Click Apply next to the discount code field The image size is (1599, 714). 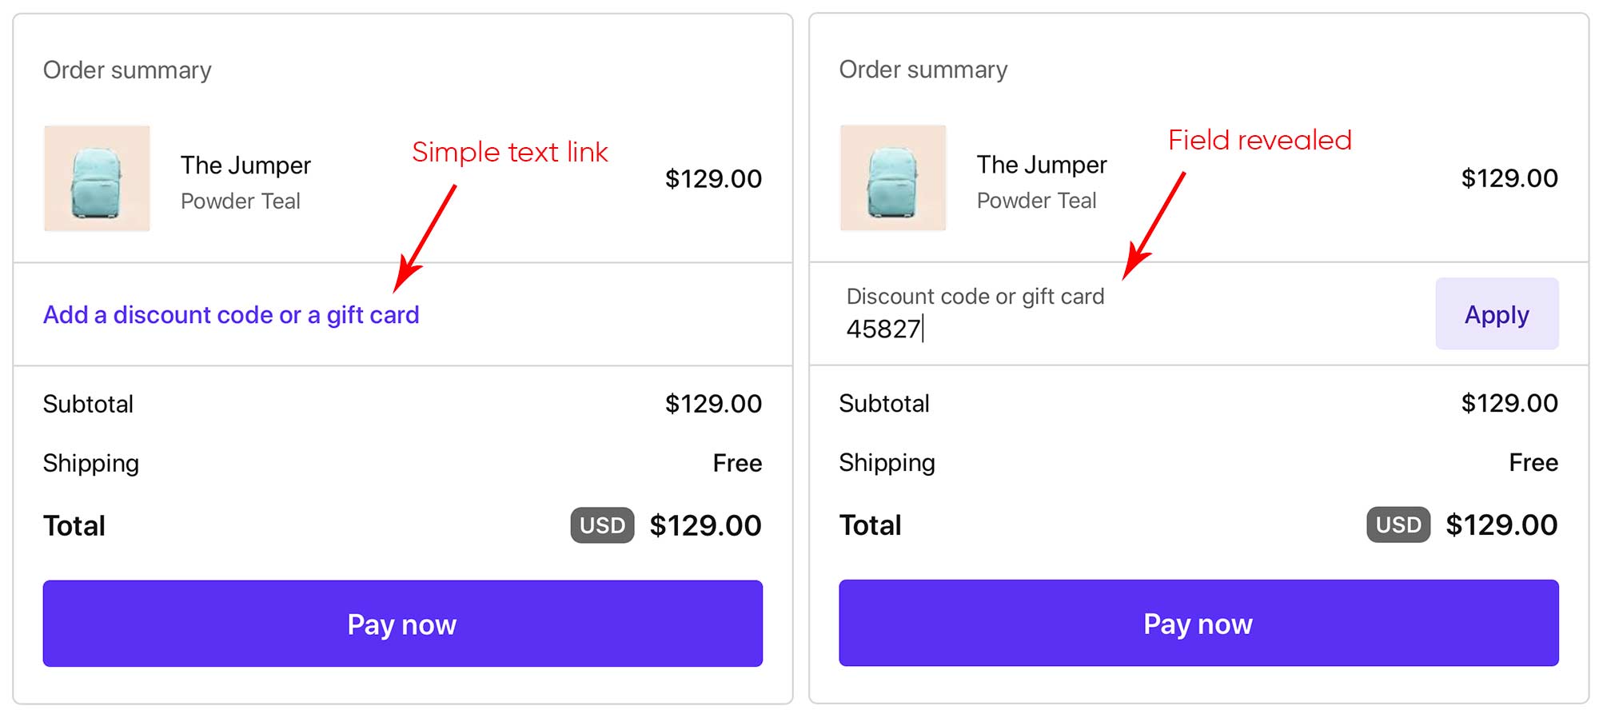pos(1496,314)
